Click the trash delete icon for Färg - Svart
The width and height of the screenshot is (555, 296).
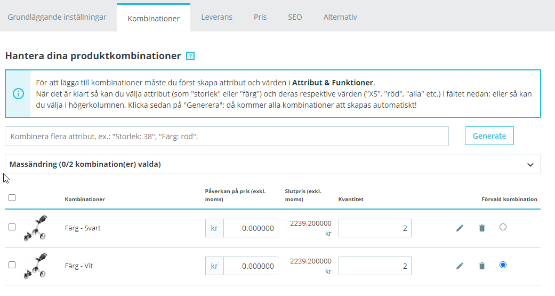pyautogui.click(x=482, y=228)
